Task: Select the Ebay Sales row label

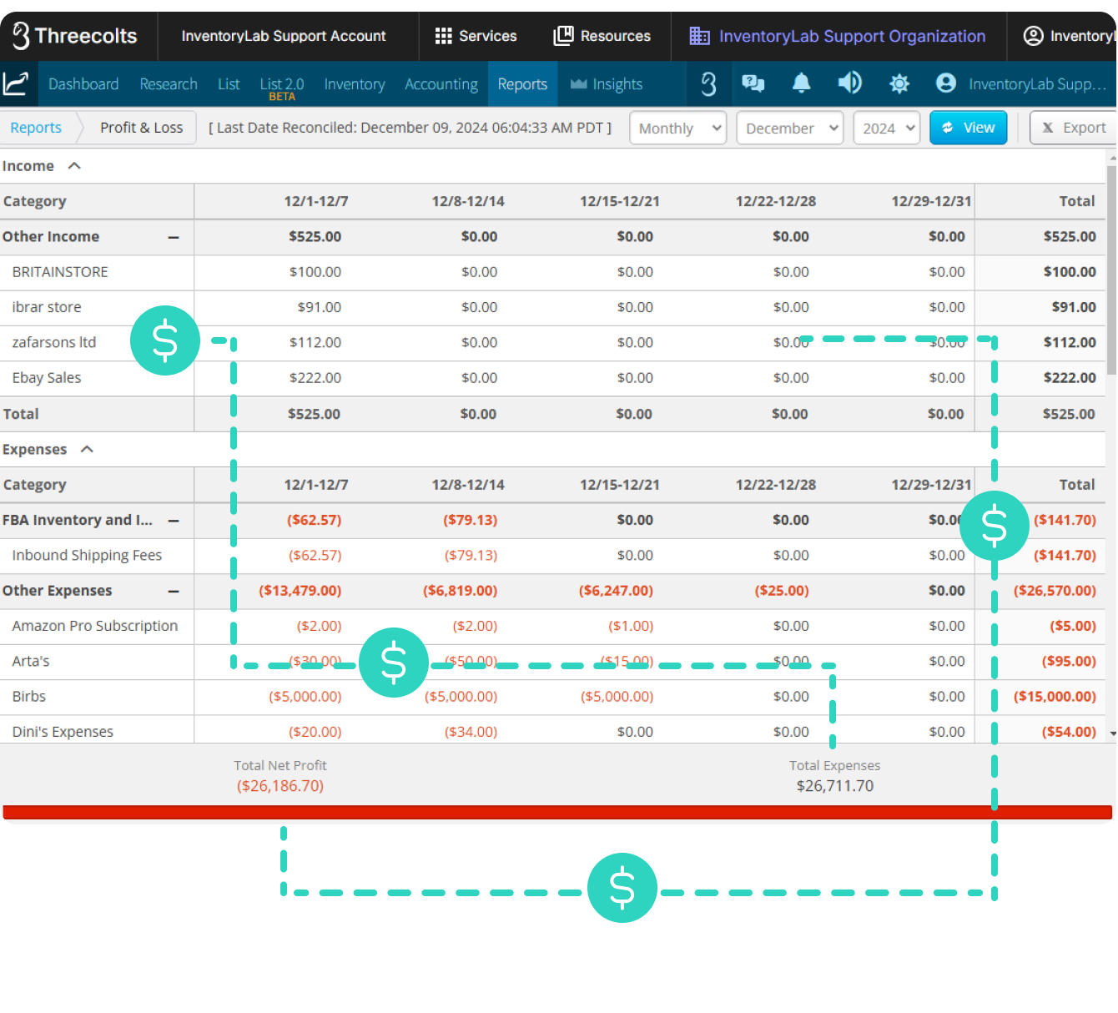Action: click(47, 378)
